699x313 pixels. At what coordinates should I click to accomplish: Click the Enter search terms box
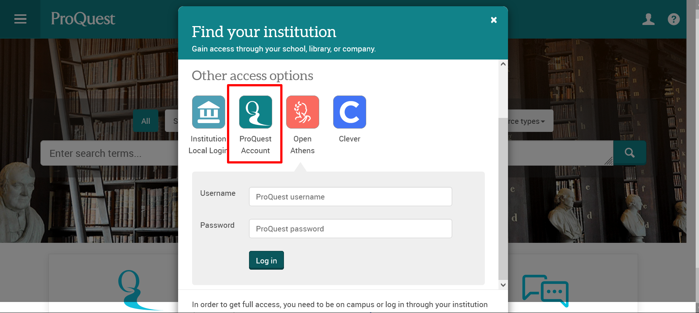[x=109, y=153]
